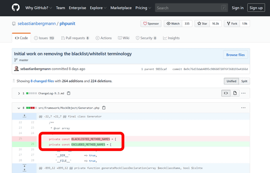Open ChangeLog-9.3.md file link
Viewport: 270px width, 173px height.
tap(51, 93)
